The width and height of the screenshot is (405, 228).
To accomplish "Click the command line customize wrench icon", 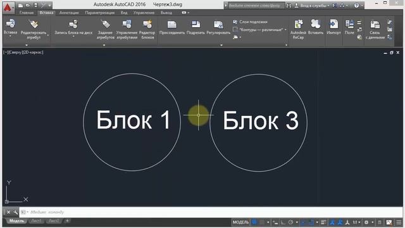I will click(x=15, y=212).
